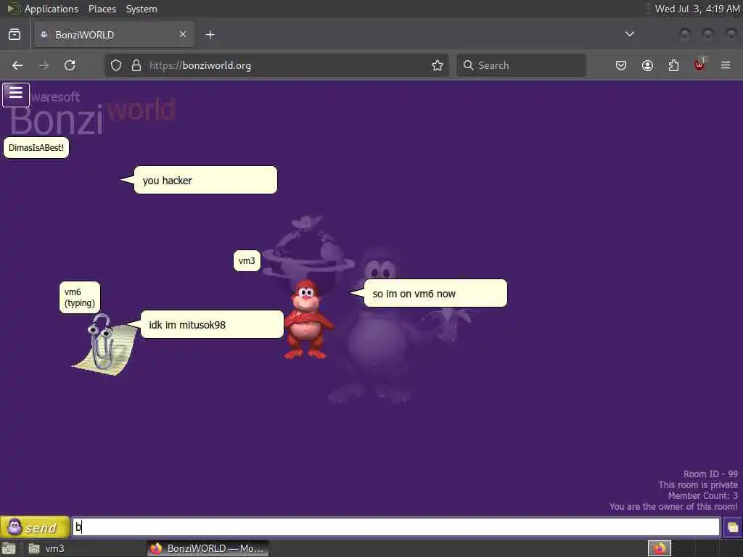Close the BonziWORLD tab
The width and height of the screenshot is (743, 557).
click(182, 34)
